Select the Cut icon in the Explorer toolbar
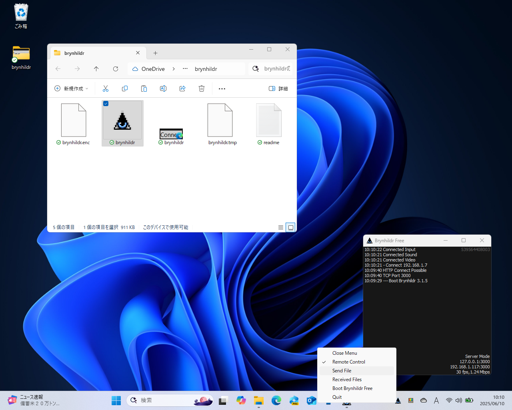512x410 pixels. pyautogui.click(x=106, y=88)
